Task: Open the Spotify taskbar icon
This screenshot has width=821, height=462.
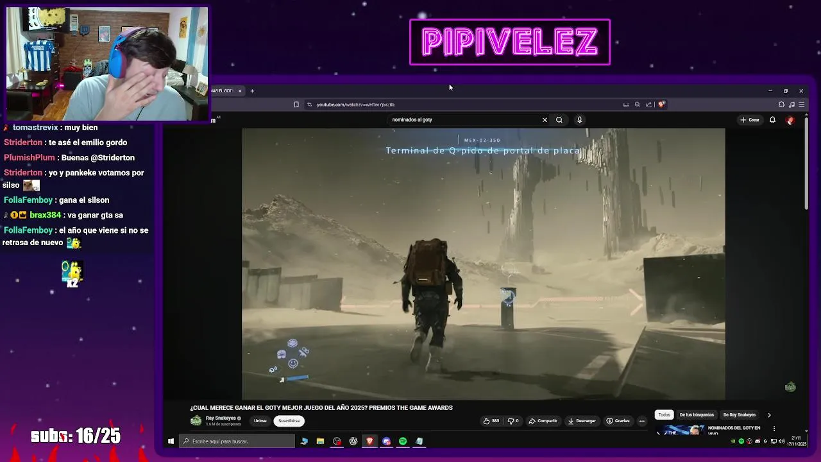Action: pyautogui.click(x=403, y=441)
